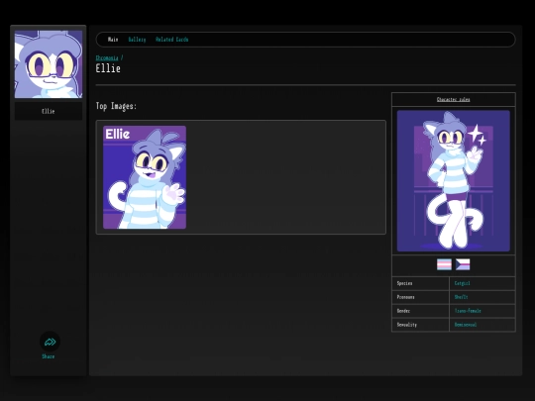
Task: Click the Species row label
Action: click(404, 283)
